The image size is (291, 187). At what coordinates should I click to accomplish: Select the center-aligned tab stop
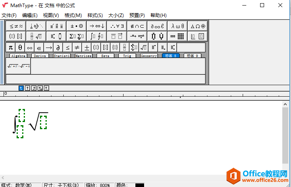[27, 88]
